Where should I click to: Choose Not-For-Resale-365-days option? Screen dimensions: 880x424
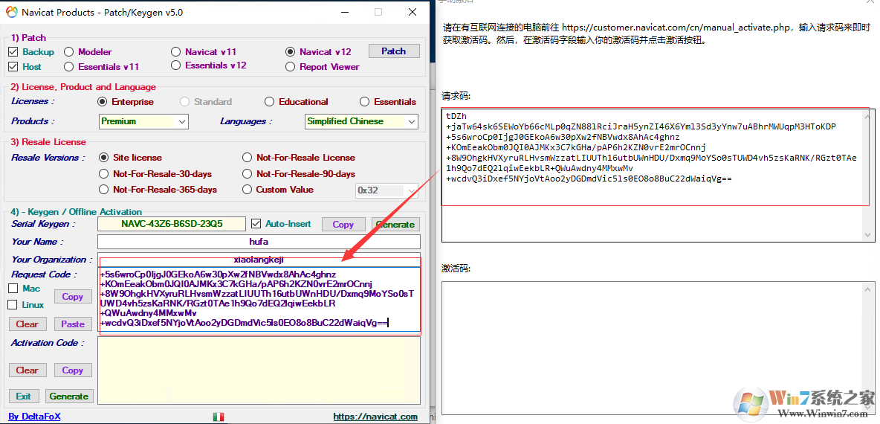click(x=103, y=189)
